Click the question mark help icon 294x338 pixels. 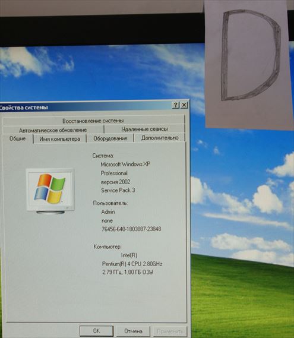click(175, 105)
